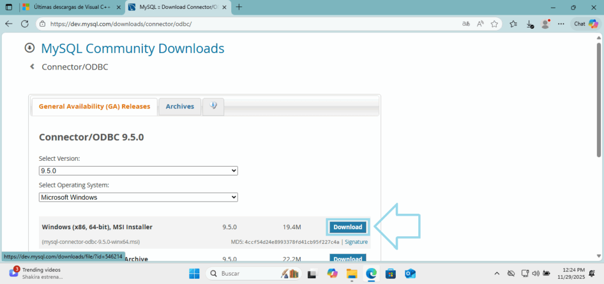The image size is (604, 284).
Task: Click the Read aloud icon in address bar
Action: (x=480, y=24)
